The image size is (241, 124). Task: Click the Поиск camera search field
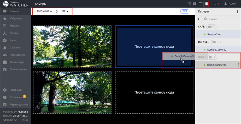point(222,19)
